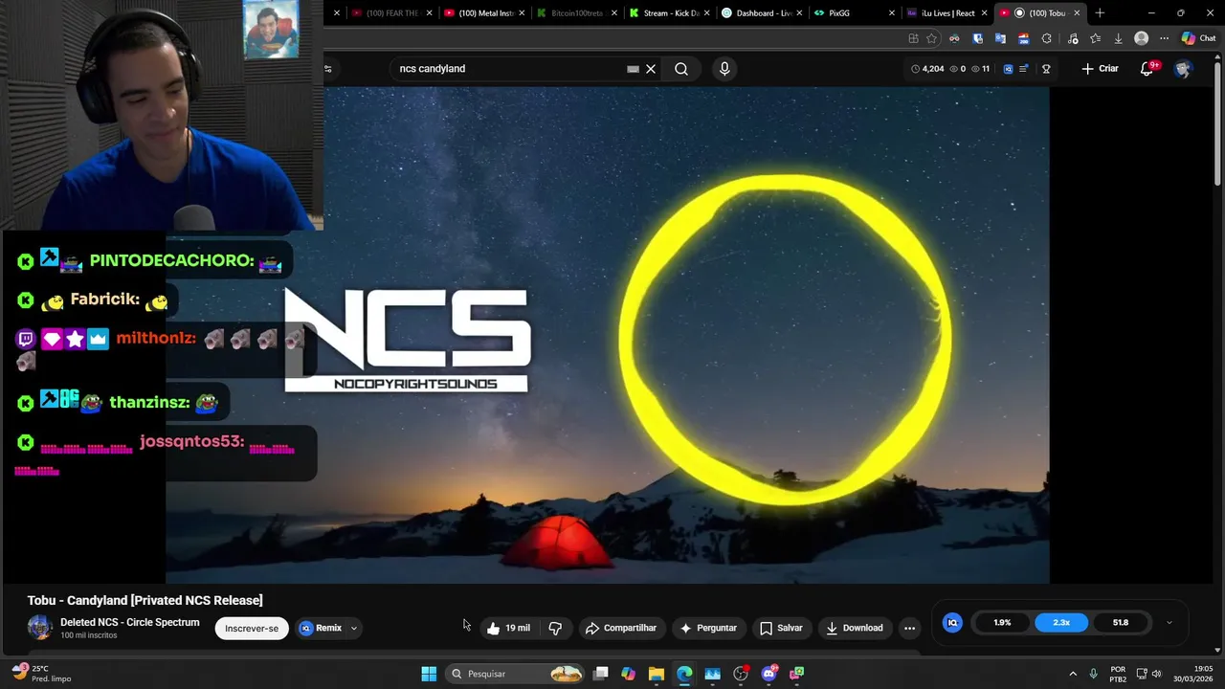Click the Criar create button
This screenshot has height=689, width=1225.
[1100, 69]
